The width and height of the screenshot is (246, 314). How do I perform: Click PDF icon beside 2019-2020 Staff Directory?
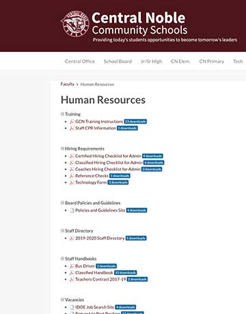tap(72, 238)
